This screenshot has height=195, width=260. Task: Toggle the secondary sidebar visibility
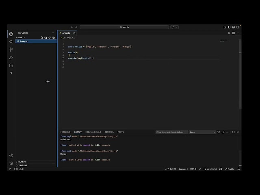[238, 27]
